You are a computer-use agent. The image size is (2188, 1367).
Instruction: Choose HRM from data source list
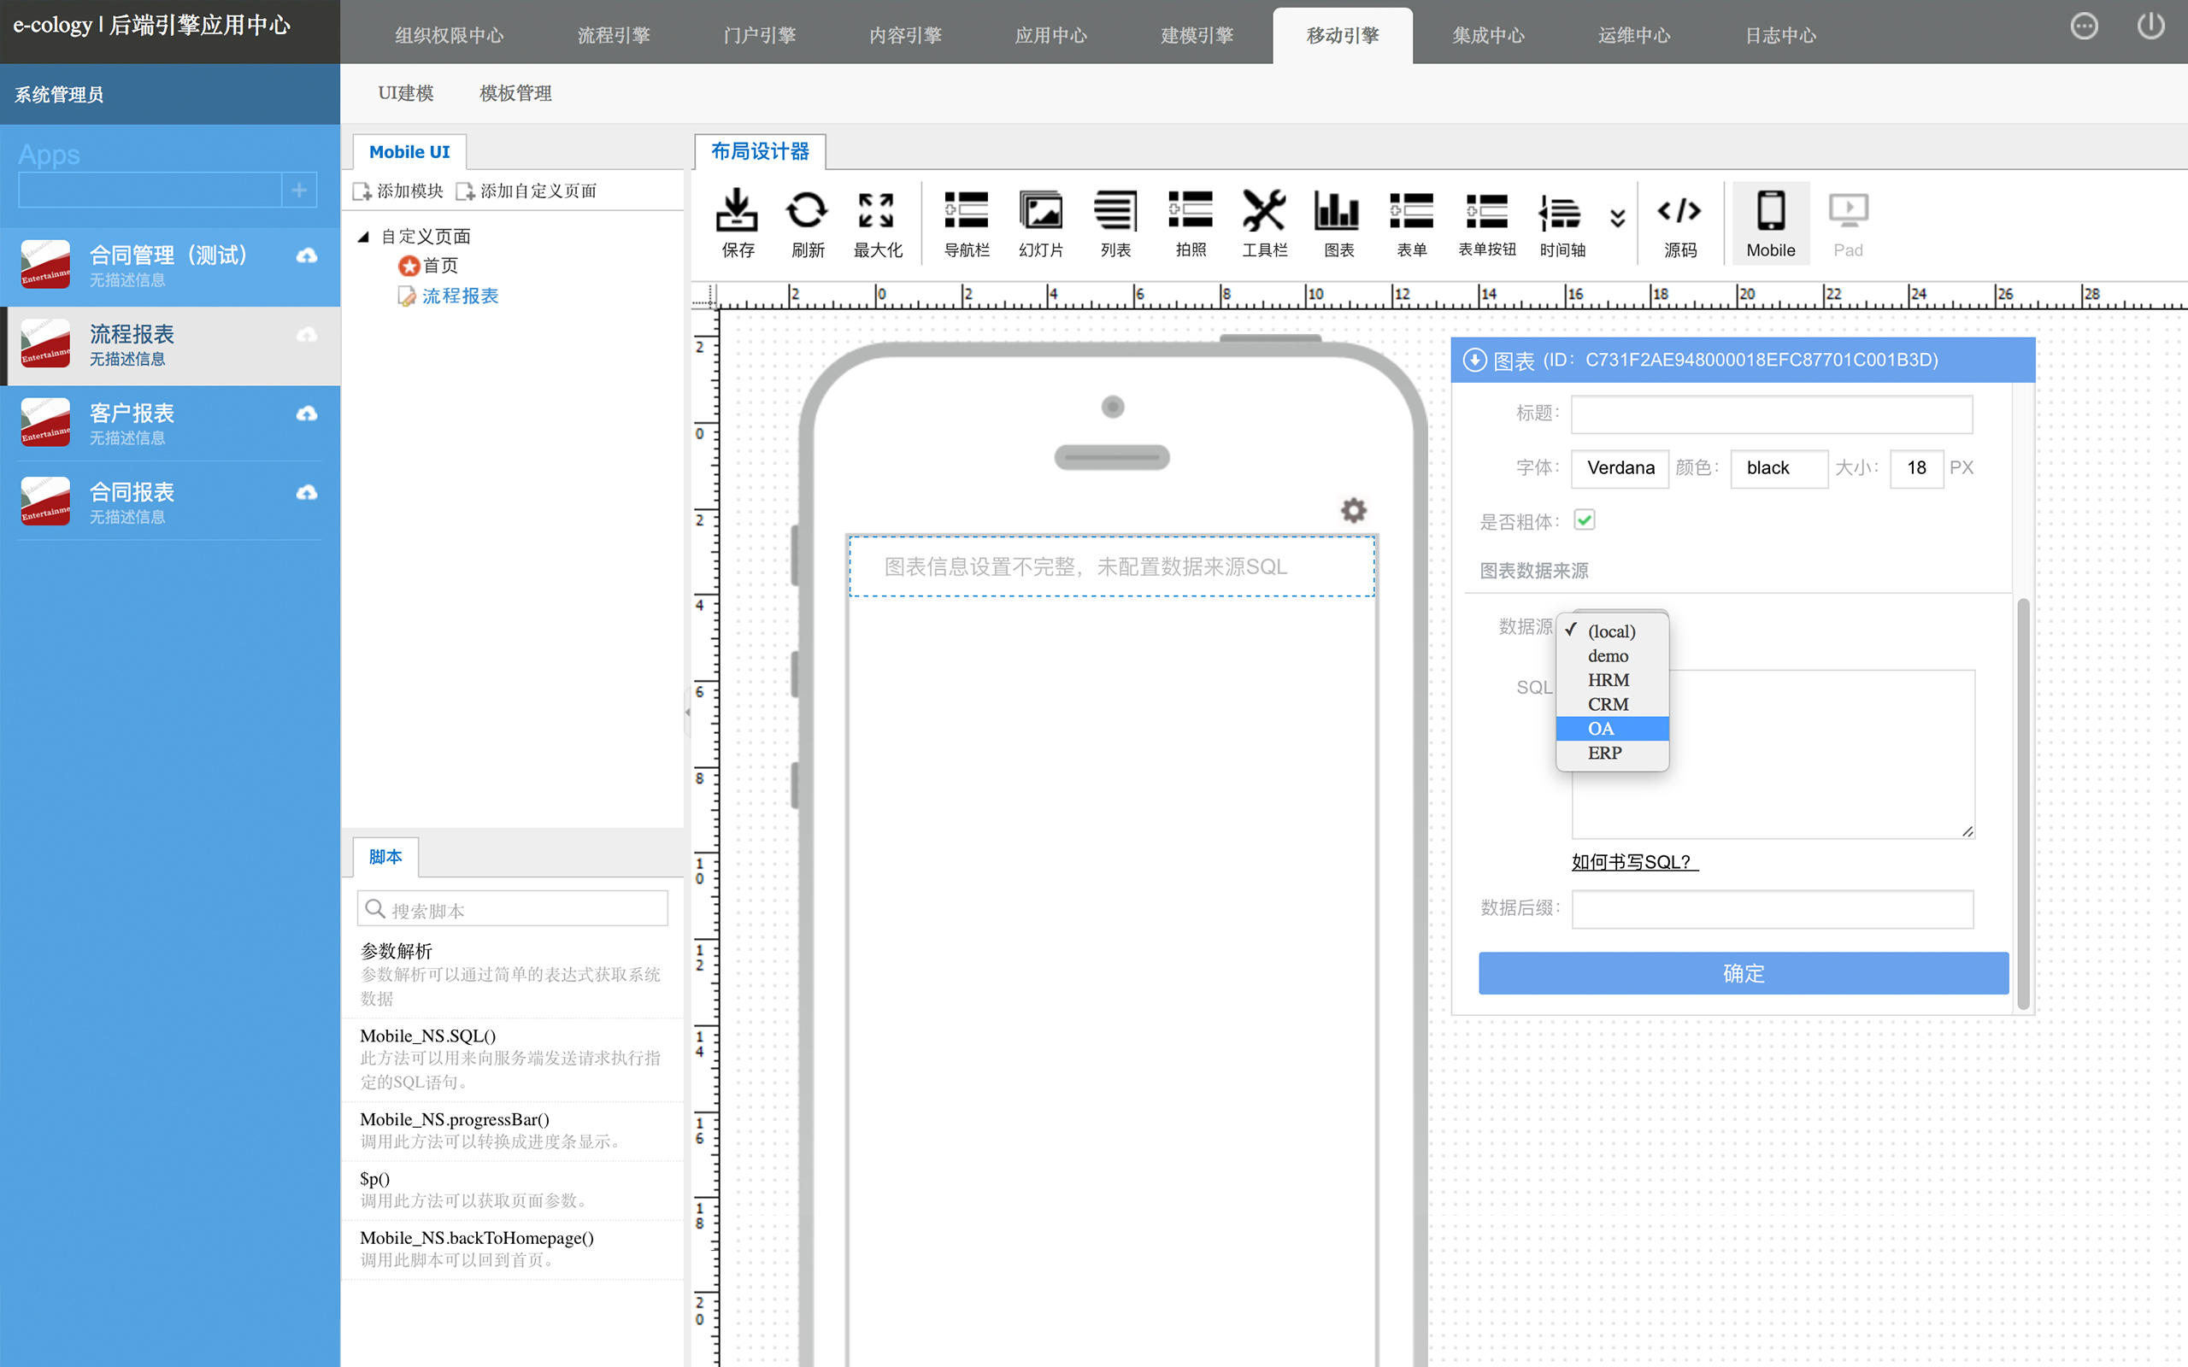[x=1612, y=680]
